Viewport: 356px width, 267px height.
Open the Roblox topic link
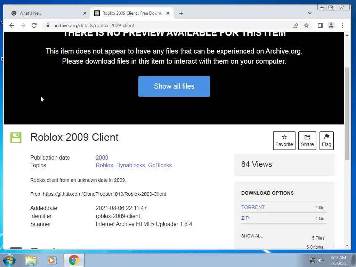[x=104, y=165]
